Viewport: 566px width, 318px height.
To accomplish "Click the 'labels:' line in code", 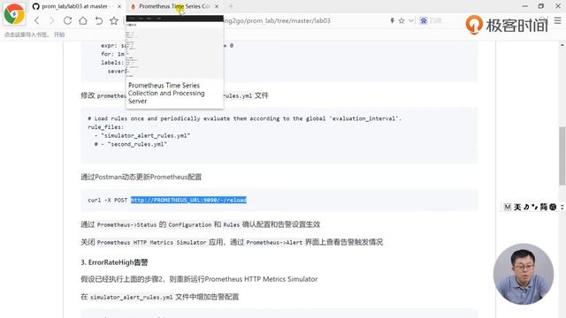I will click(112, 63).
